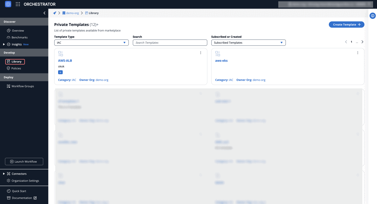Open the Subscribed Templates dropdown
This screenshot has width=377, height=204.
click(x=248, y=42)
